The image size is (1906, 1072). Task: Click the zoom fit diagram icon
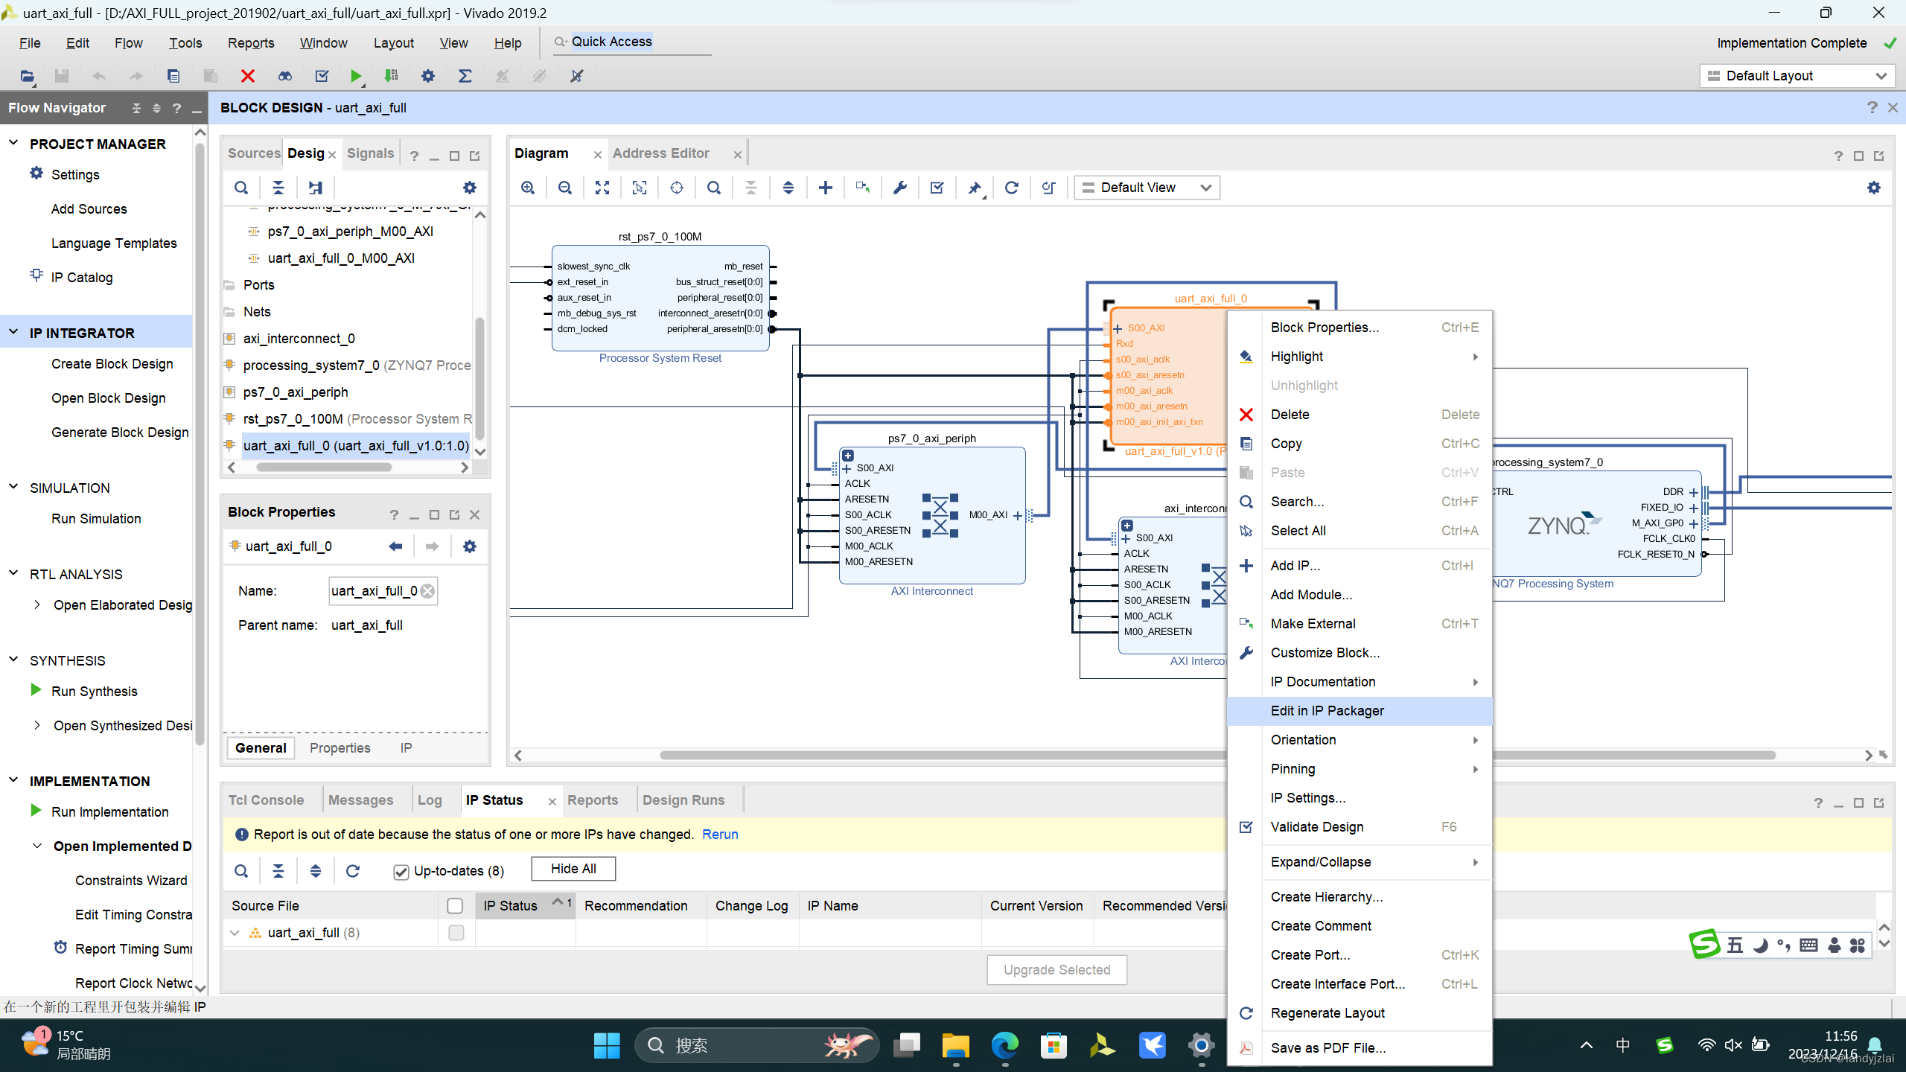[602, 187]
